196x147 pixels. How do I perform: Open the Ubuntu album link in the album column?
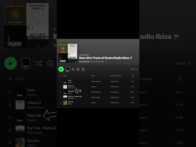coord(93,103)
